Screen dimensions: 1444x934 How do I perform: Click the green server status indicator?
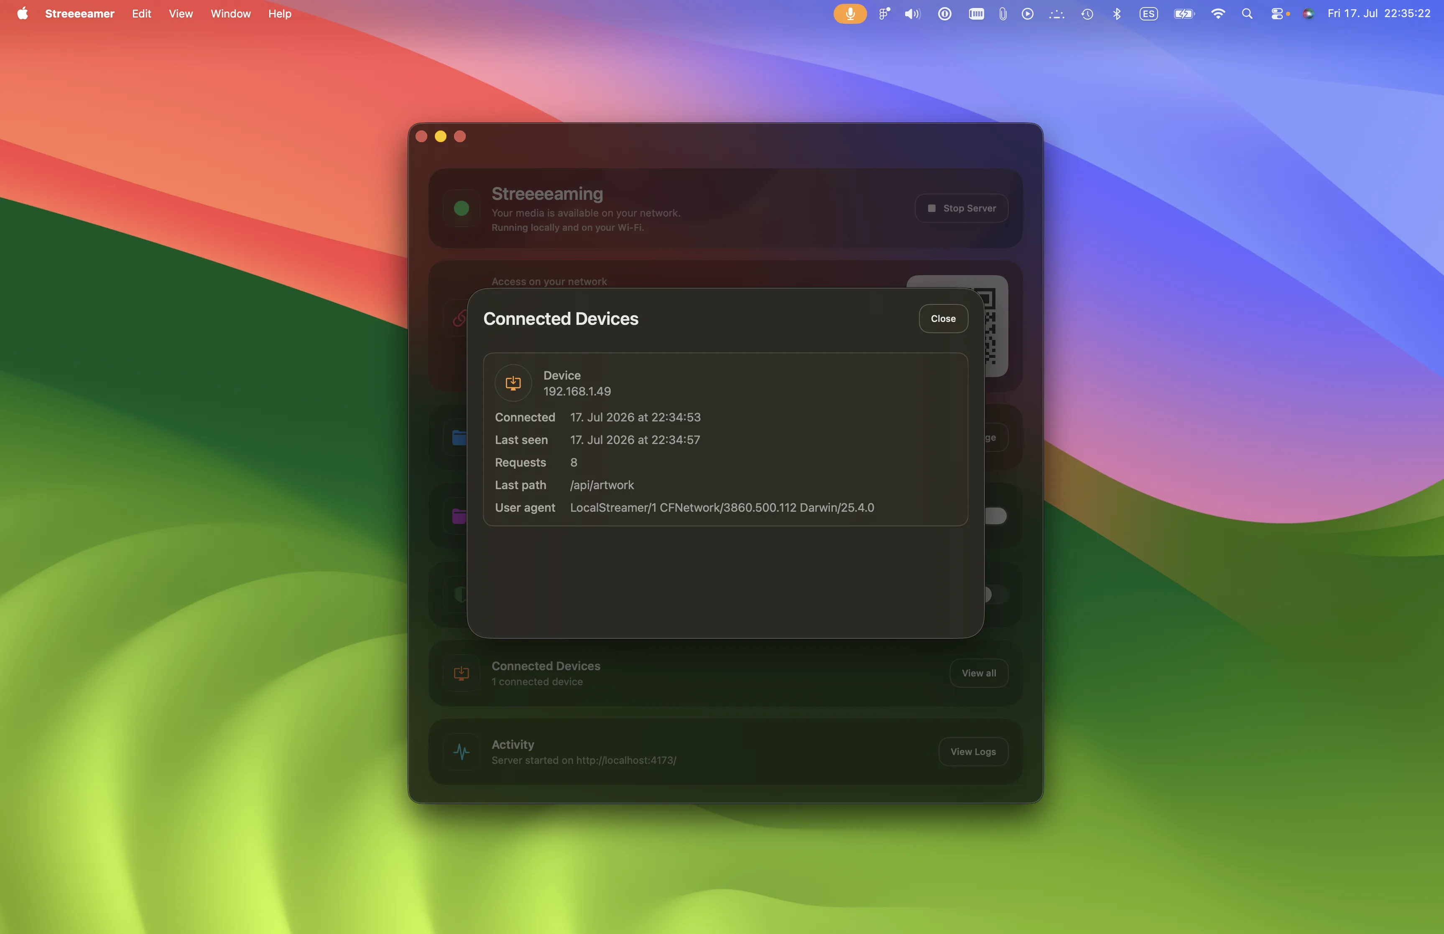(x=462, y=208)
